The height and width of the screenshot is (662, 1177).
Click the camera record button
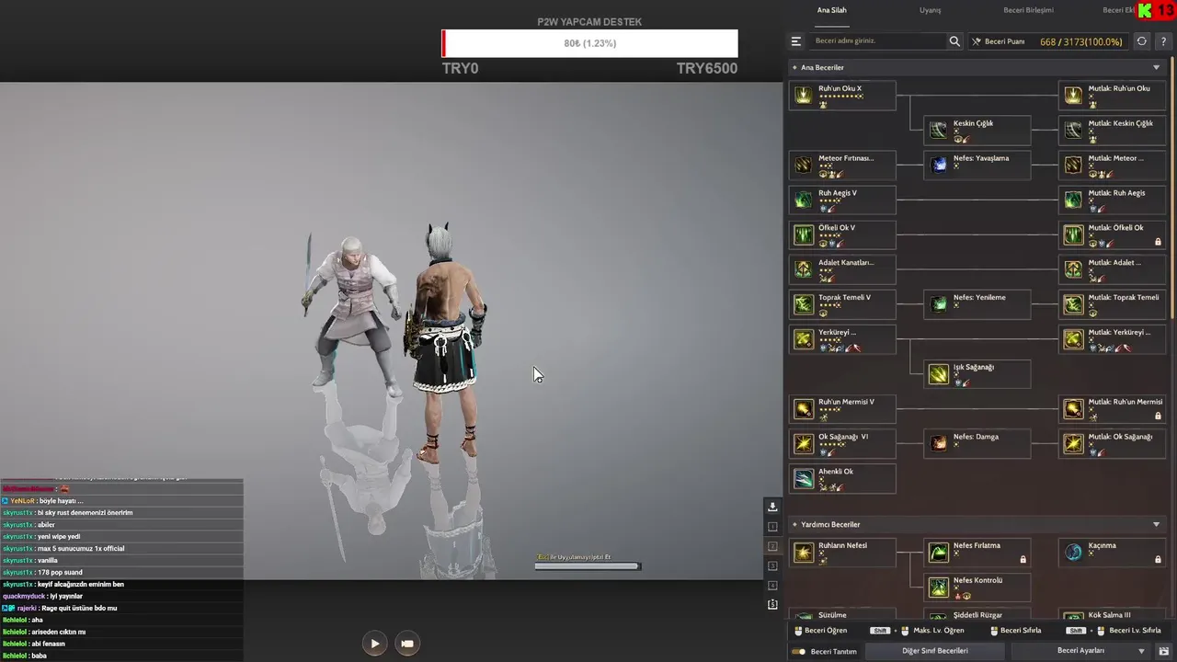pyautogui.click(x=408, y=644)
